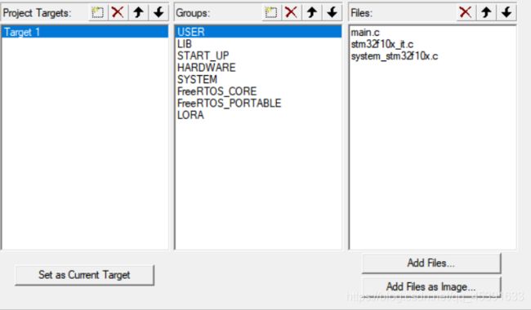Move the selected group up

[x=312, y=13]
